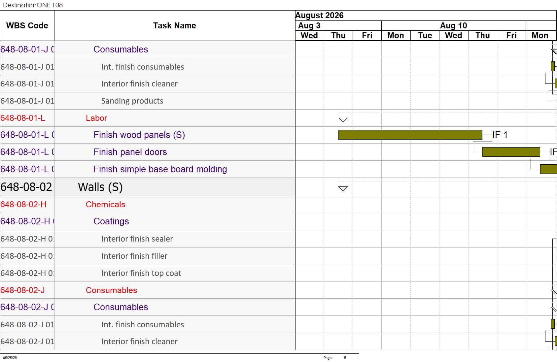This screenshot has height=362, width=557.
Task: Select Interior finish filler task
Action: (x=134, y=256)
